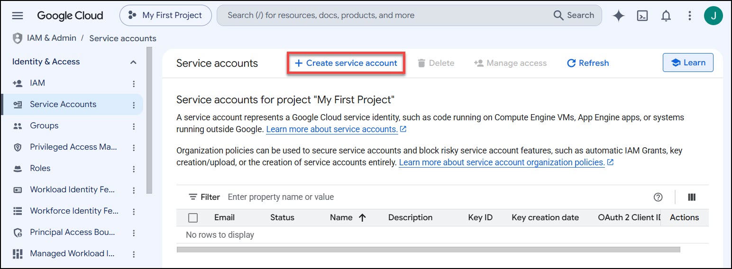The width and height of the screenshot is (732, 269).
Task: Sort by the Name column arrow
Action: (x=363, y=218)
